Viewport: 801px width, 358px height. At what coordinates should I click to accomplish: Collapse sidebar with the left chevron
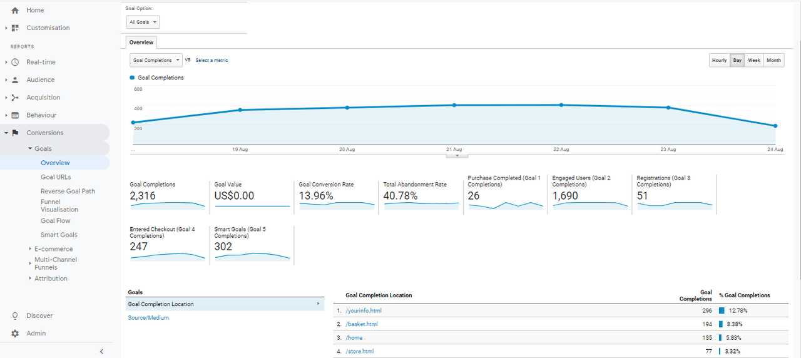click(x=101, y=352)
